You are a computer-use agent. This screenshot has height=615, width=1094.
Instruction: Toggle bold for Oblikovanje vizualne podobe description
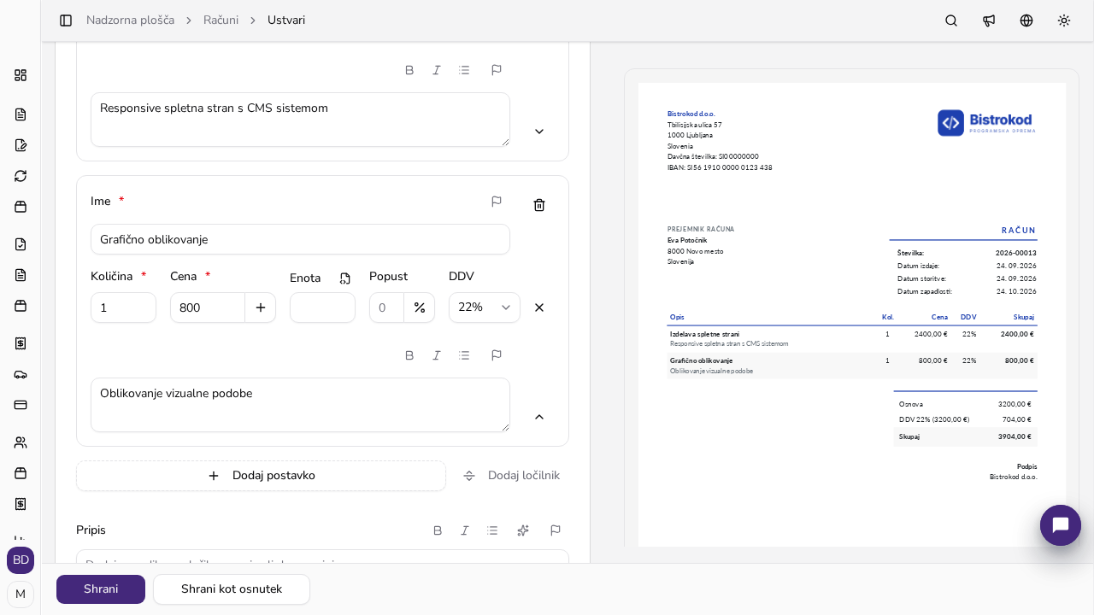point(409,355)
